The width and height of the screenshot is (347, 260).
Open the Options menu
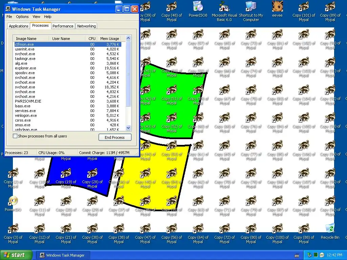(x=22, y=17)
